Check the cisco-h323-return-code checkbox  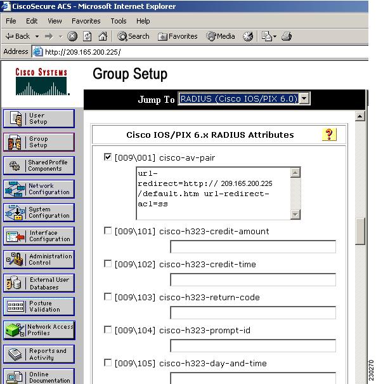point(107,296)
